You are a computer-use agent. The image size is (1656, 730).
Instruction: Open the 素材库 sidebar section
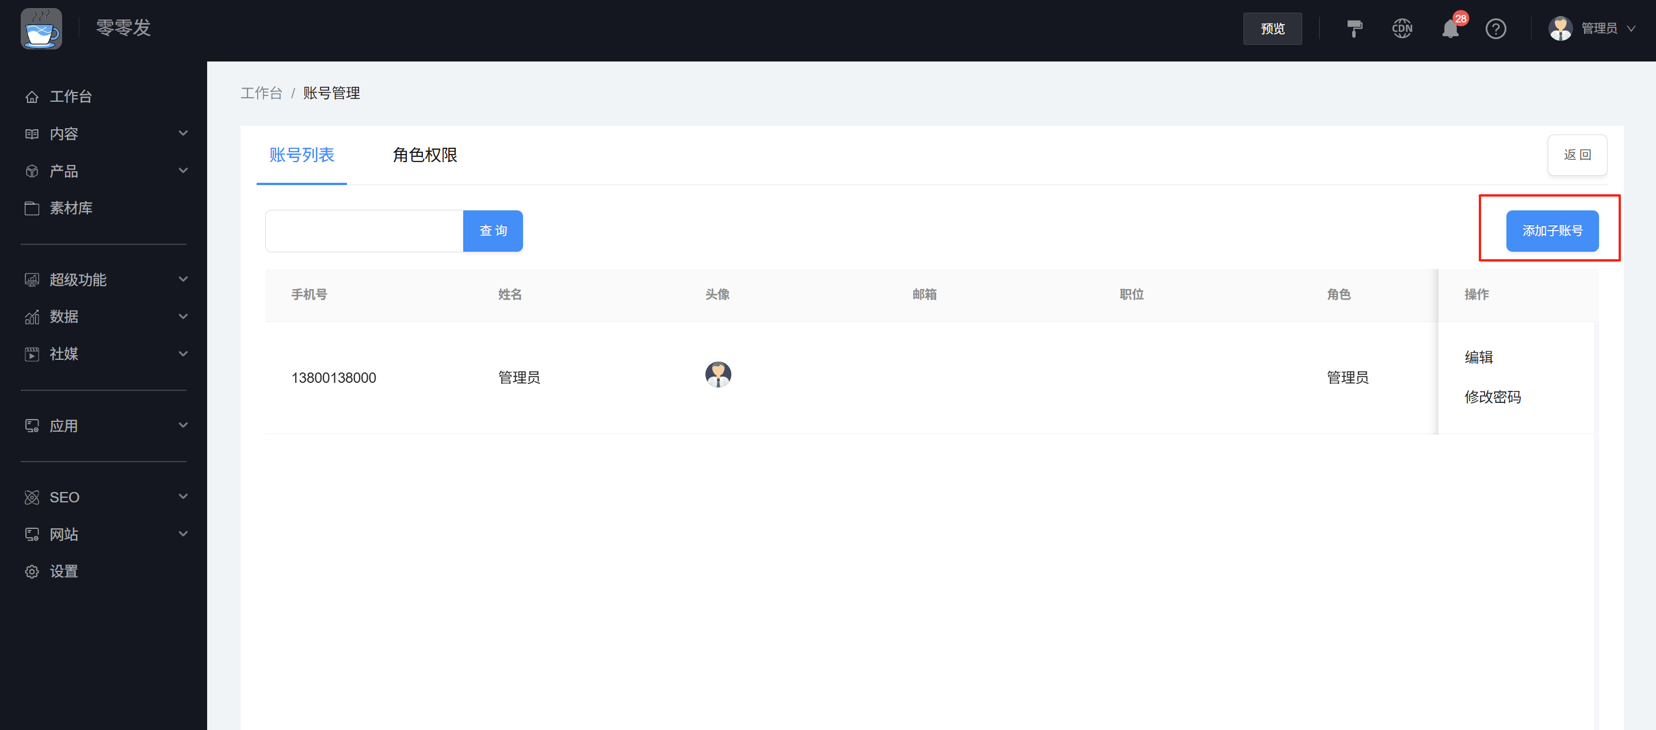point(71,208)
